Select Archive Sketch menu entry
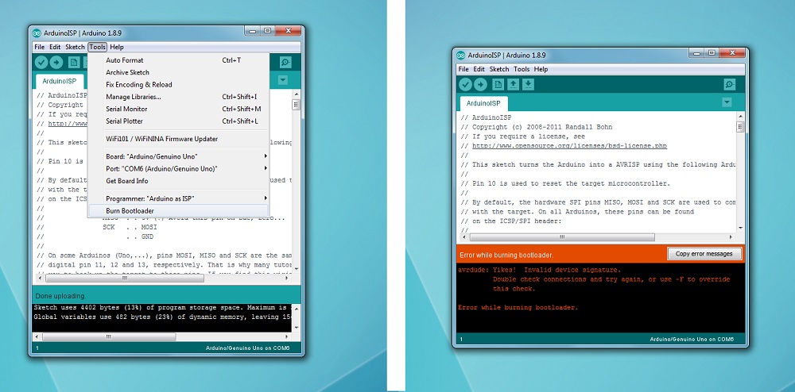 [178, 72]
